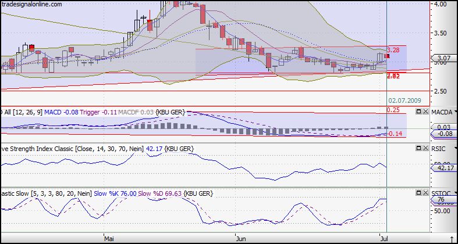Click the tradesignalonline.com watermark link
The height and width of the screenshot is (244, 458).
click(31, 5)
